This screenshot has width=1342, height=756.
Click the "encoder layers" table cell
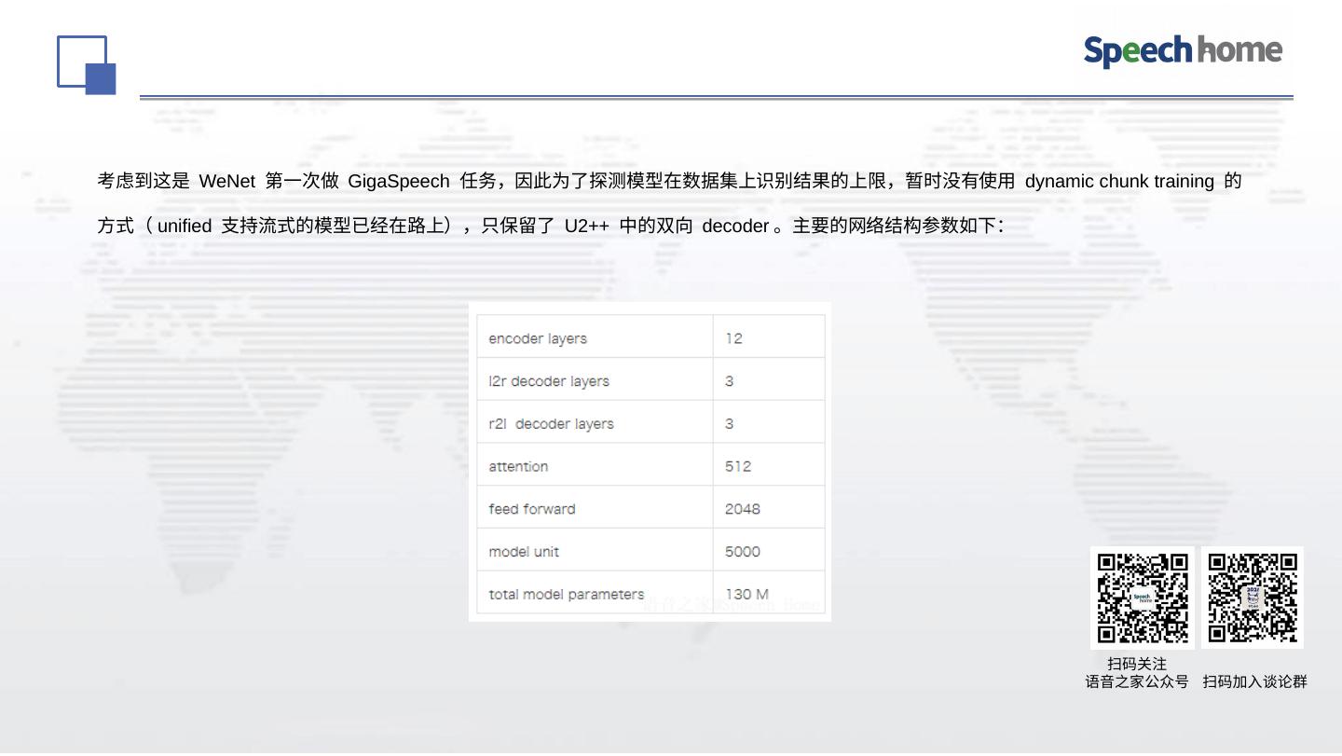pyautogui.click(x=595, y=337)
